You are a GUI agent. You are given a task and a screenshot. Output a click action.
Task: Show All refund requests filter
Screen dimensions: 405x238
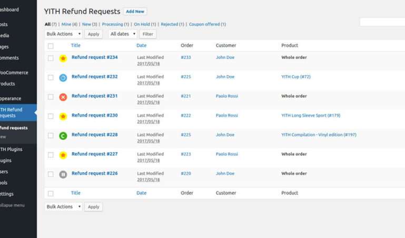[x=48, y=24]
